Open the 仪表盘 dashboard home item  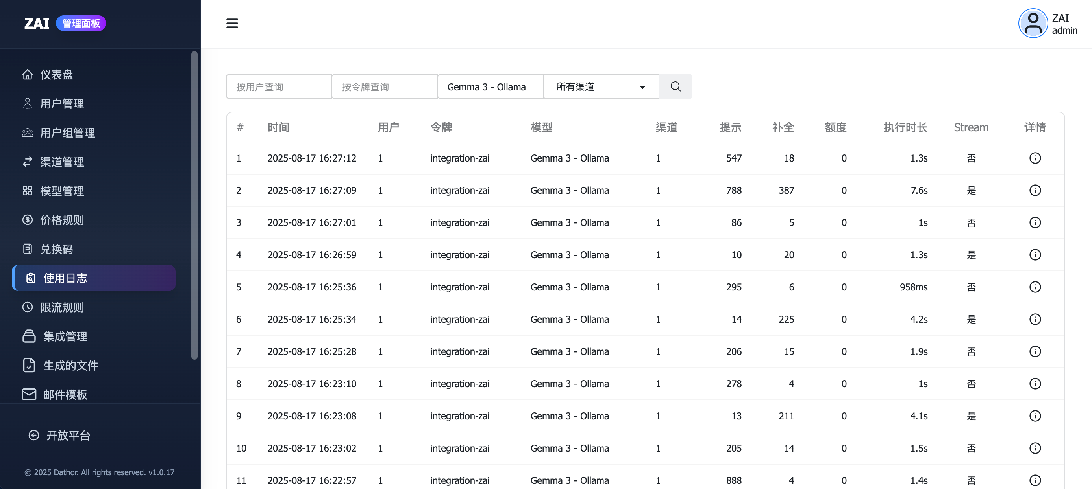[56, 75]
